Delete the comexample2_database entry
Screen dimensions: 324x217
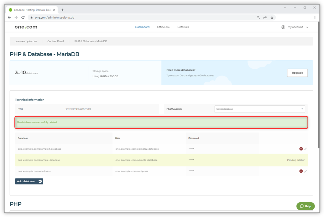[301, 149]
